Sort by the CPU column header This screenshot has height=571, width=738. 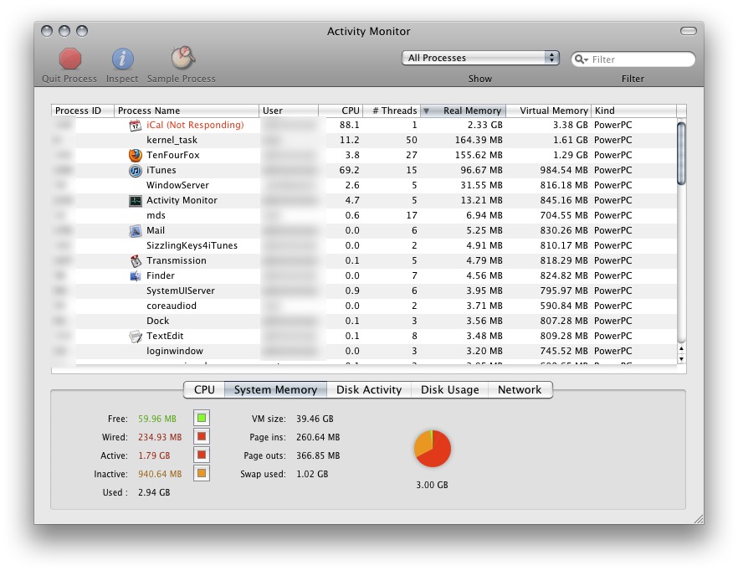341,111
